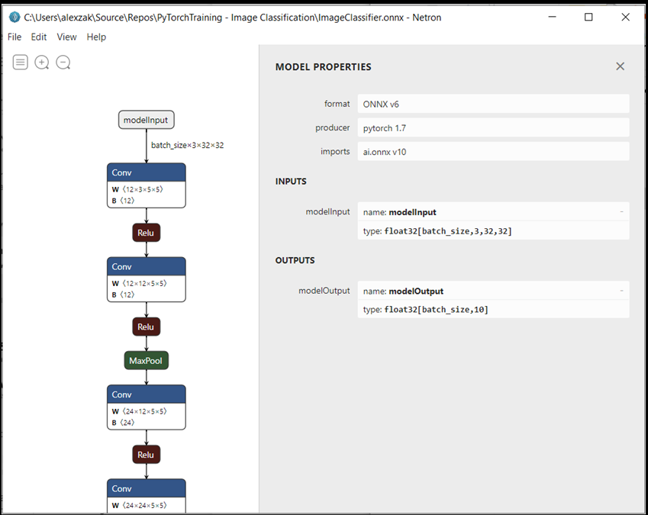This screenshot has width=648, height=515.
Task: Collapse the modelInput details in properties panel
Action: pos(621,211)
